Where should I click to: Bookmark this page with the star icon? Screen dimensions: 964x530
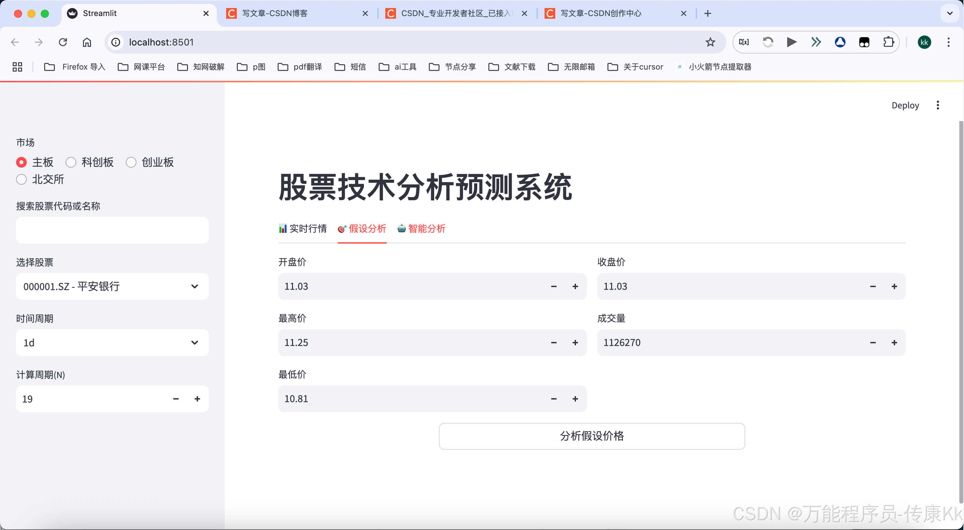pos(710,42)
